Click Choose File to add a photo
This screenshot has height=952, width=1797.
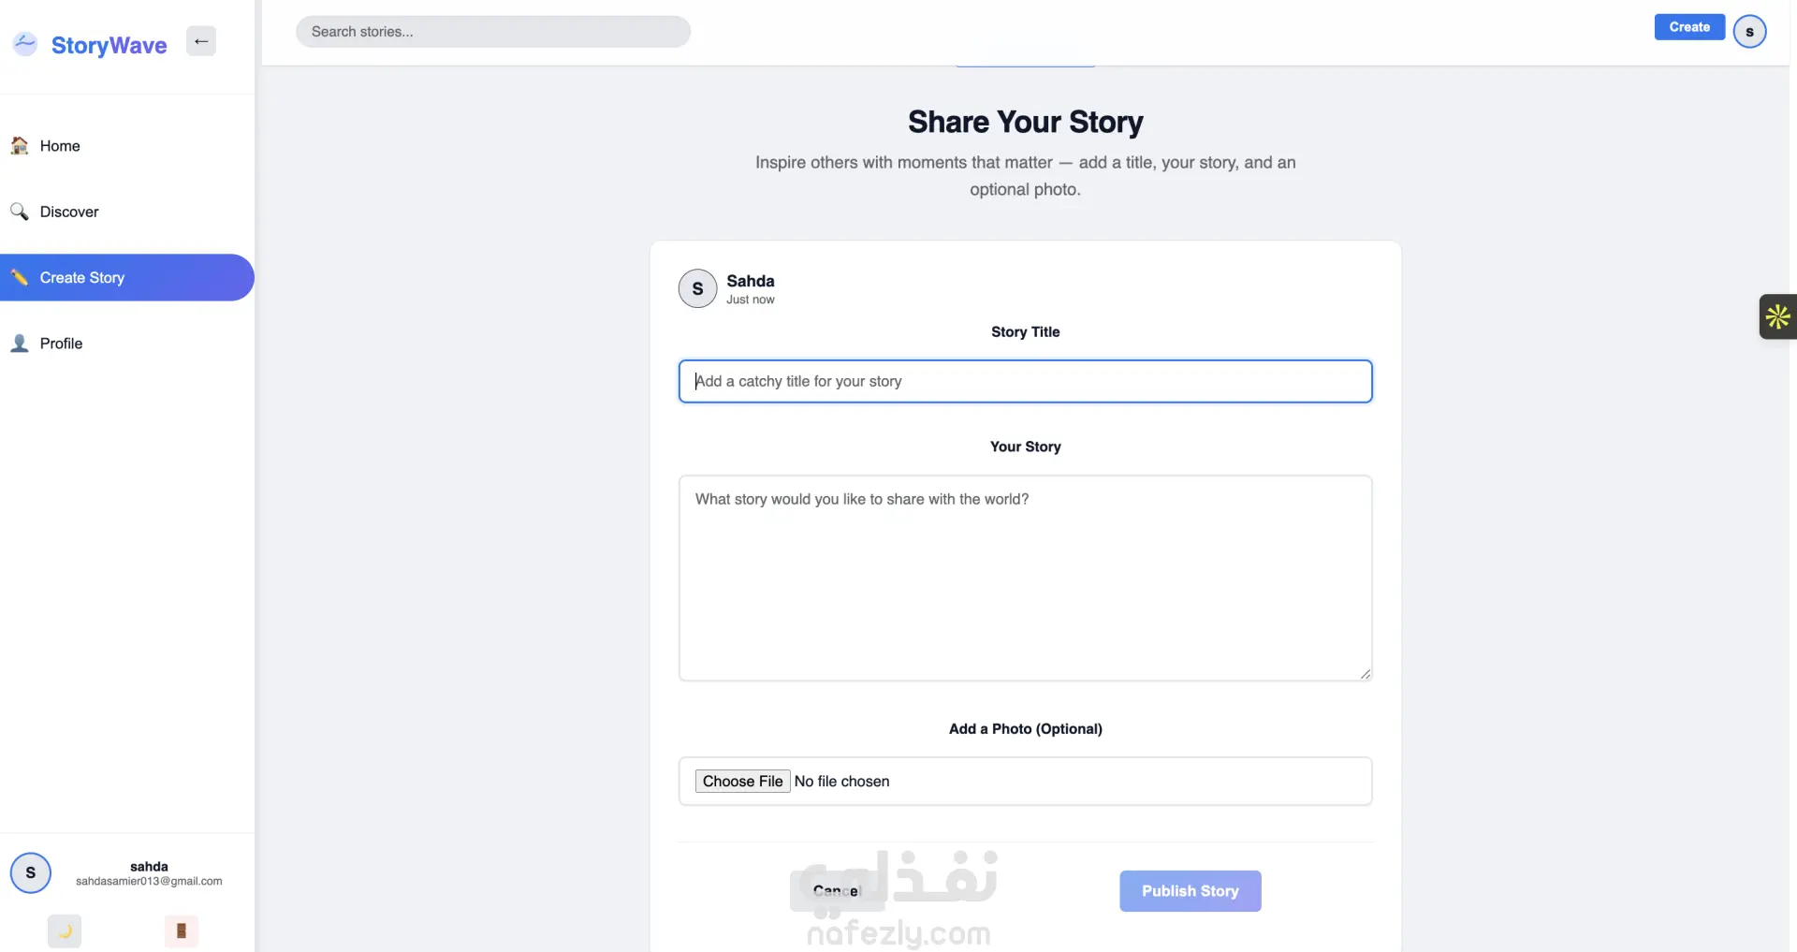(742, 782)
